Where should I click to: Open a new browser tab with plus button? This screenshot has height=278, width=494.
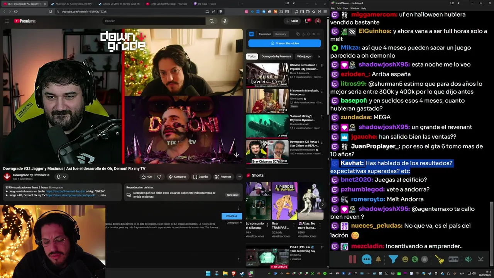coord(242,4)
